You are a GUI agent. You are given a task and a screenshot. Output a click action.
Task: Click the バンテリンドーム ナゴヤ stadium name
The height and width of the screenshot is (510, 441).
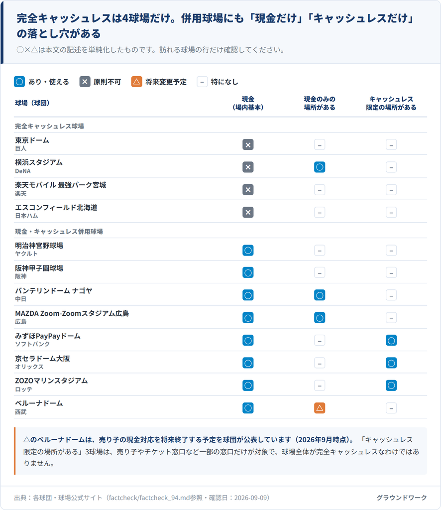(x=54, y=291)
